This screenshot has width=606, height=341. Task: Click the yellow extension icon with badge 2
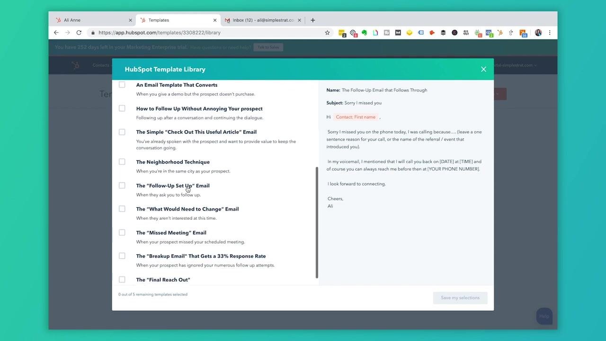(342, 33)
